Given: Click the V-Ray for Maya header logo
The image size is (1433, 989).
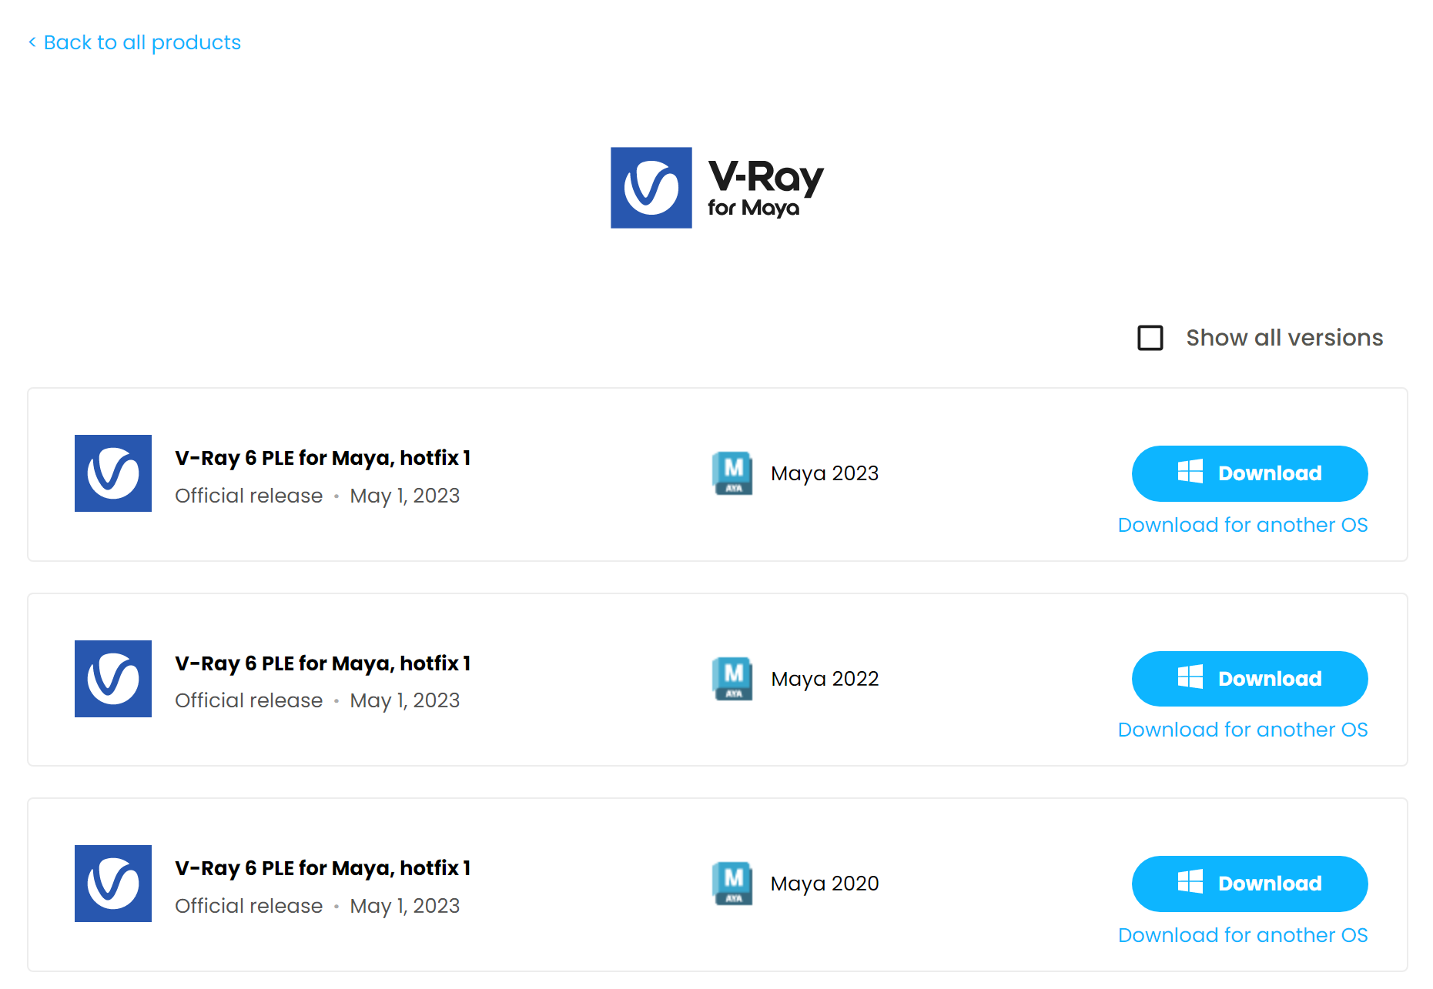Looking at the screenshot, I should pyautogui.click(x=717, y=188).
